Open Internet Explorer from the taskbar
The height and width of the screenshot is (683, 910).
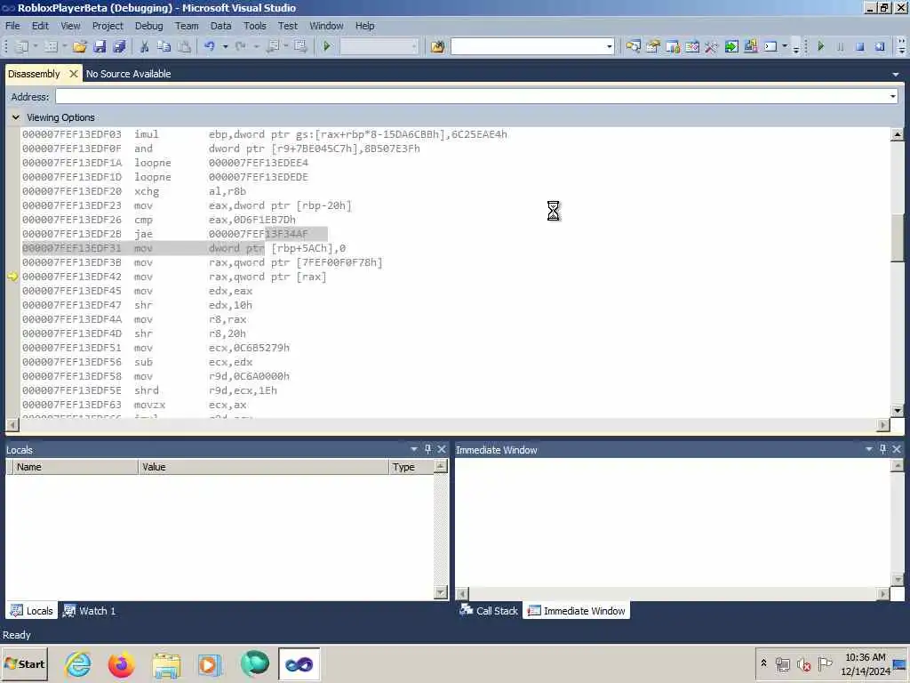78,664
